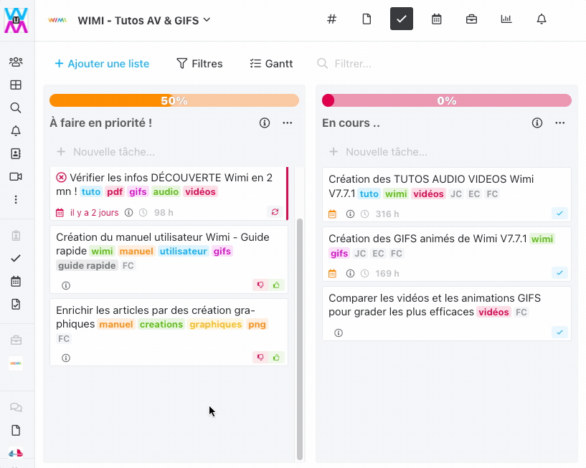Open calendar icon on TUTOS AUDIO VIDEOS task
The height and width of the screenshot is (468, 586).
(x=332, y=214)
